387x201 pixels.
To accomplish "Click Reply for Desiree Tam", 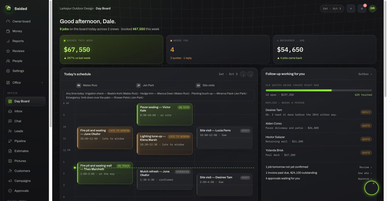I will (x=366, y=112).
